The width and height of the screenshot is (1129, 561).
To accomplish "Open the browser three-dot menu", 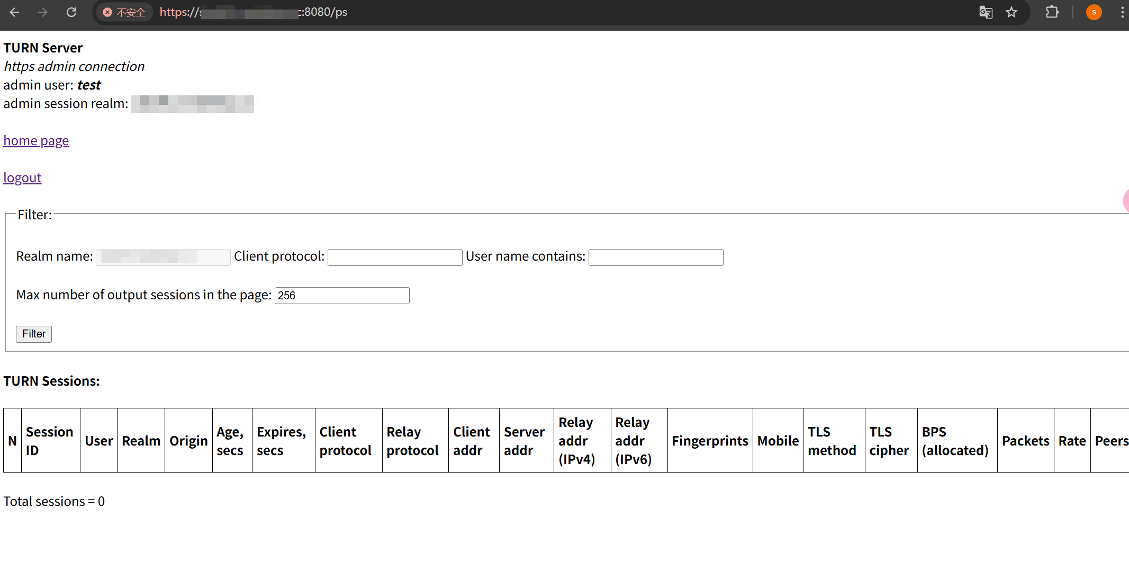I will 1122,12.
